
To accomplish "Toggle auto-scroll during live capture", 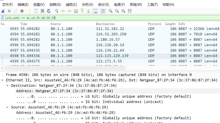I will pyautogui.click(x=95, y=11).
